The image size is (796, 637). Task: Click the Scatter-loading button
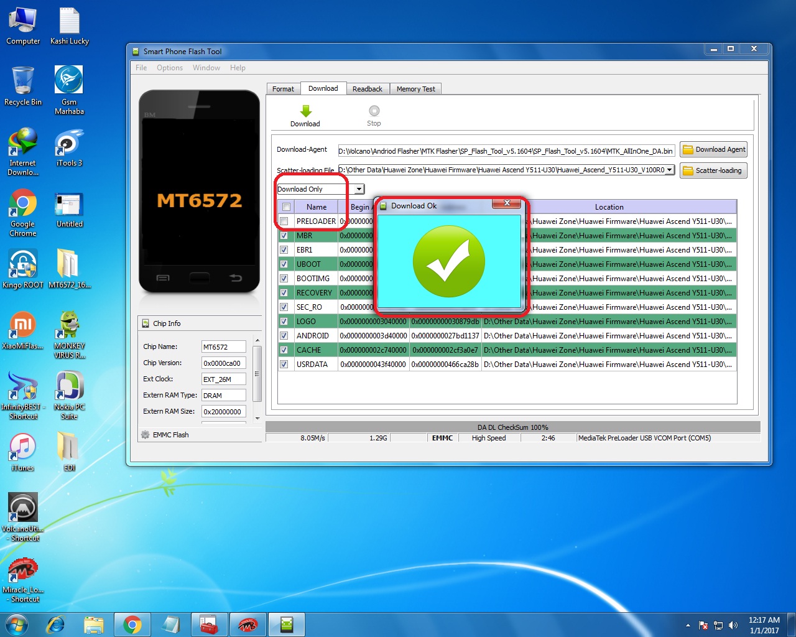(x=713, y=170)
